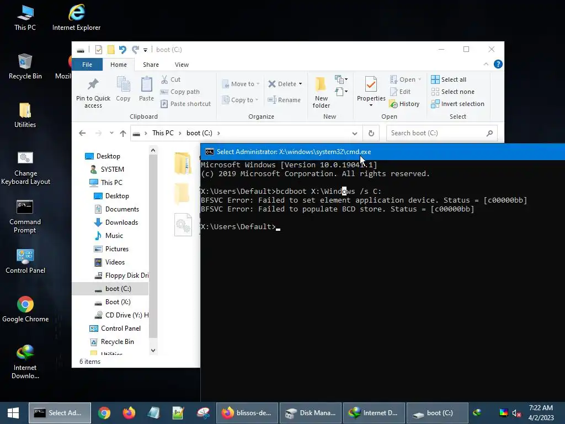Open the Copy to dropdown
The image size is (565, 424).
pos(241,100)
